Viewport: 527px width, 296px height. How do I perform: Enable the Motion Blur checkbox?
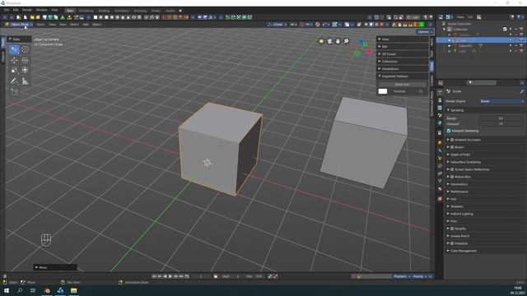click(452, 177)
